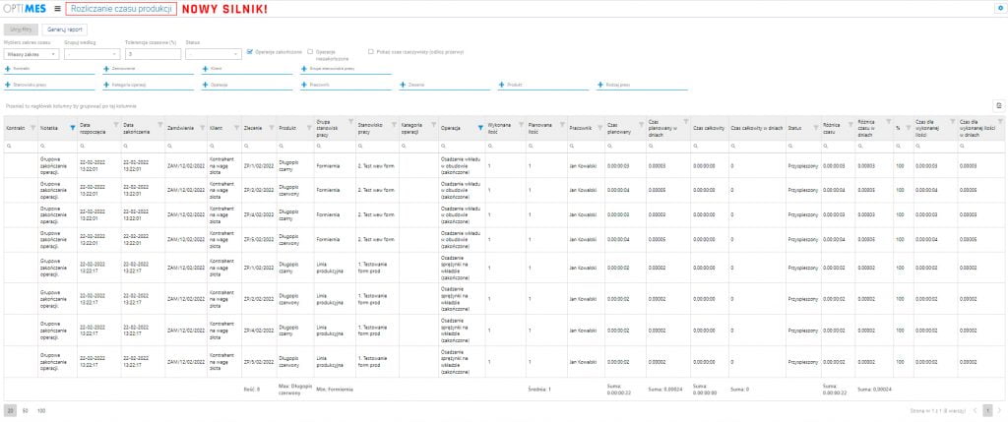Open the Status filter dropdown
The height and width of the screenshot is (422, 1008).
pyautogui.click(x=214, y=55)
